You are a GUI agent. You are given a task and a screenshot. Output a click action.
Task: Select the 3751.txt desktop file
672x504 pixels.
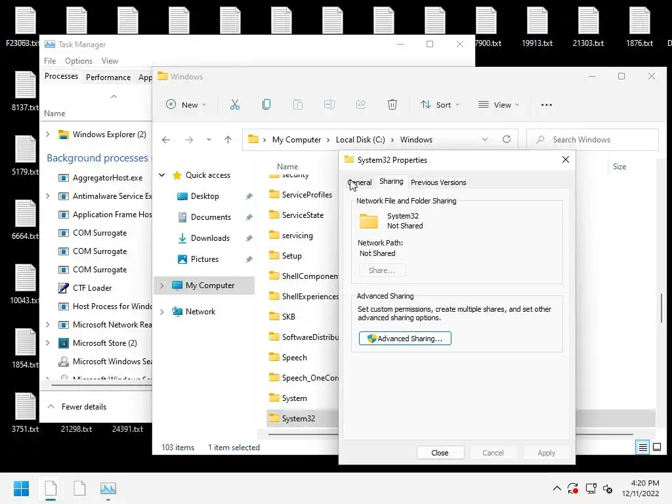tap(26, 412)
